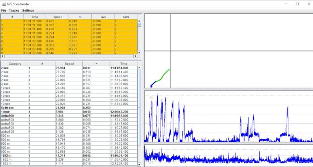Select the alpha500 row with speed 9.346
313x167 pixels.
tap(69, 116)
